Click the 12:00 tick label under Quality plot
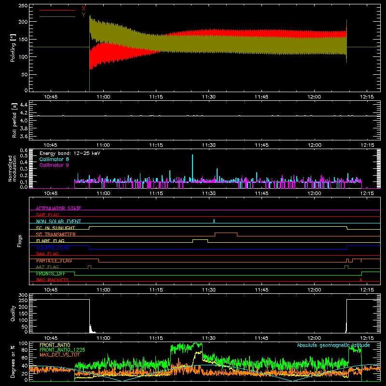 point(314,338)
